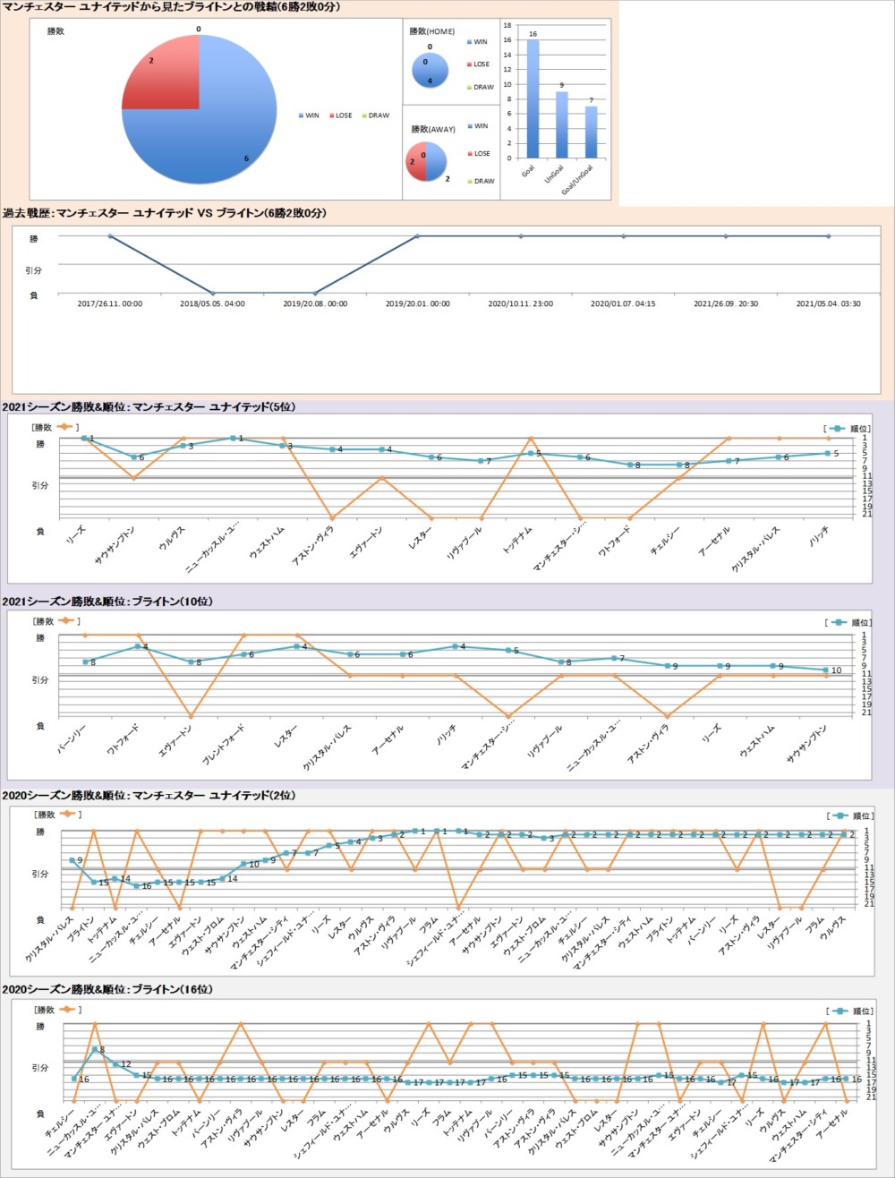Click the LOSE legend in the HOME chart
The image size is (895, 1178).
click(x=479, y=64)
